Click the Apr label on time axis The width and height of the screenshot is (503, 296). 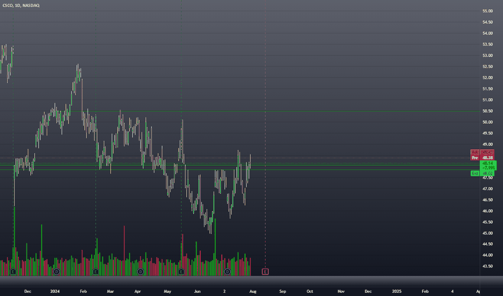tap(138, 291)
